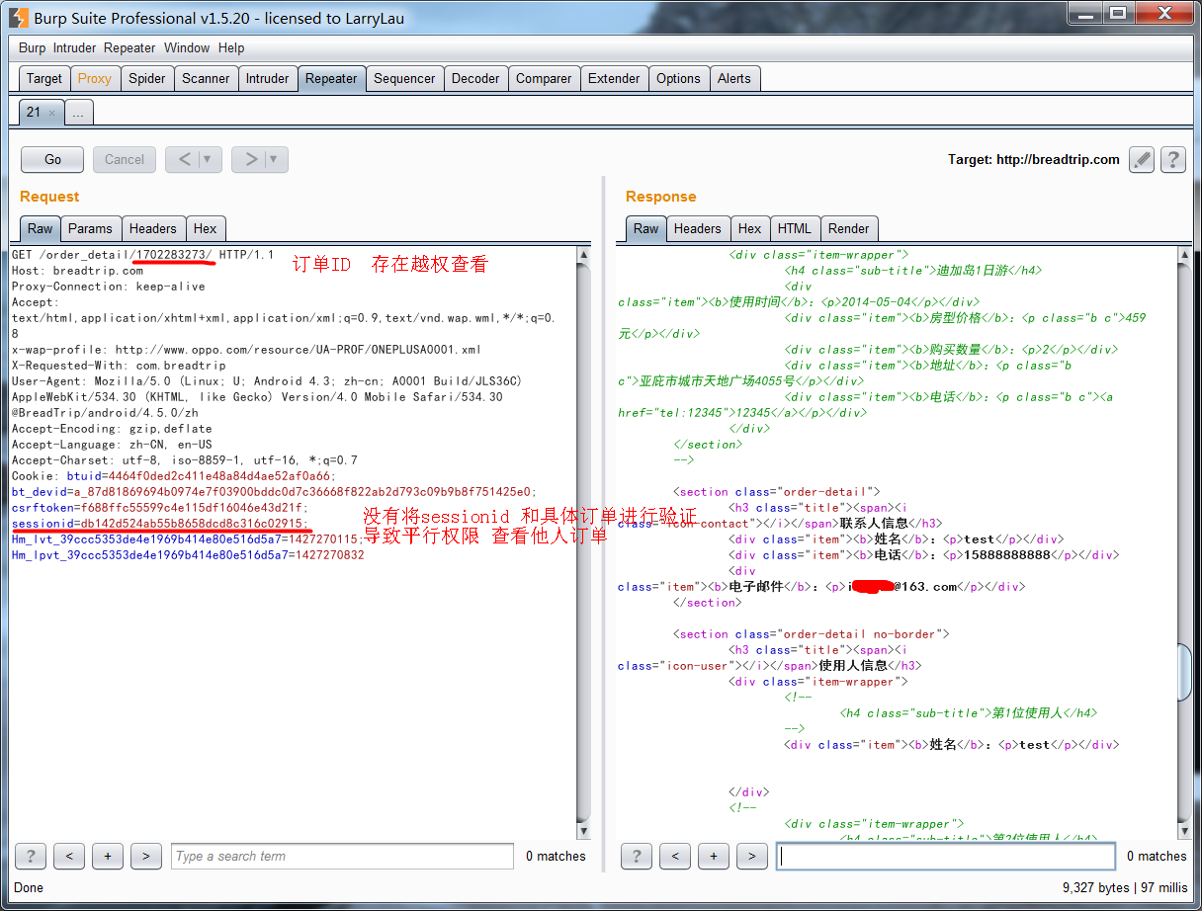Viewport: 1202px width, 911px height.
Task: Open the Repeater help question icon
Action: pyautogui.click(x=1172, y=159)
